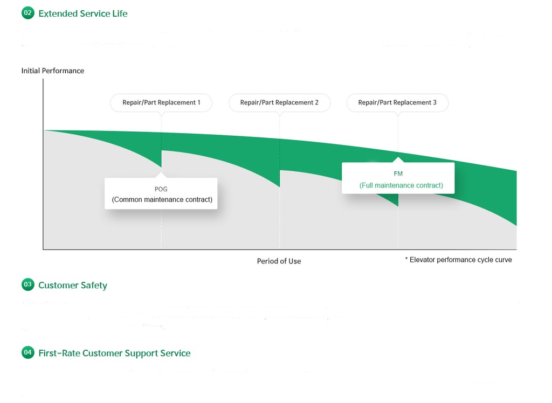This screenshot has height=403, width=552.
Task: Select the Customer Safety heading
Action: click(73, 285)
